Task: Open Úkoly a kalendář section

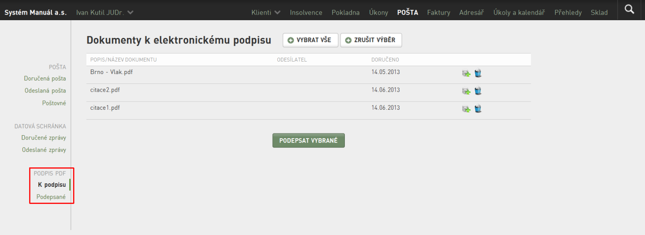Action: click(519, 12)
